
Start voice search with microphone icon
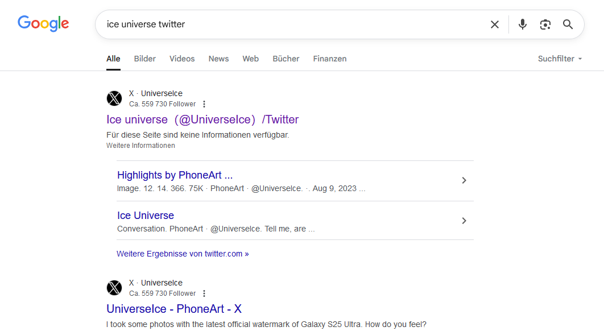[523, 24]
